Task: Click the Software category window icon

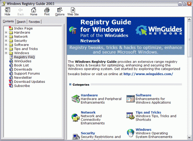Action: pos(130,98)
